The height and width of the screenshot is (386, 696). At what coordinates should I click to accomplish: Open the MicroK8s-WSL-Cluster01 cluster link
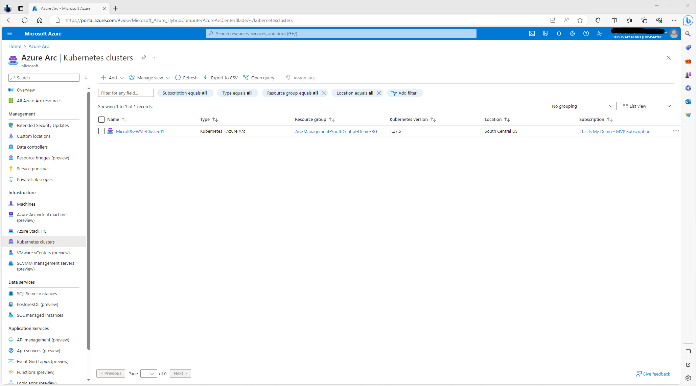tap(140, 131)
